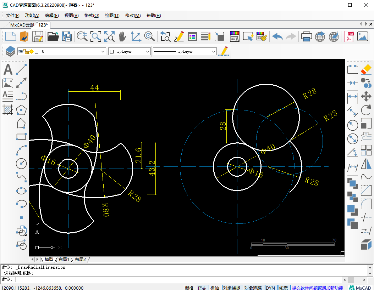The width and height of the screenshot is (374, 290).
Task: Click the 3D box icon
Action: (x=366, y=244)
